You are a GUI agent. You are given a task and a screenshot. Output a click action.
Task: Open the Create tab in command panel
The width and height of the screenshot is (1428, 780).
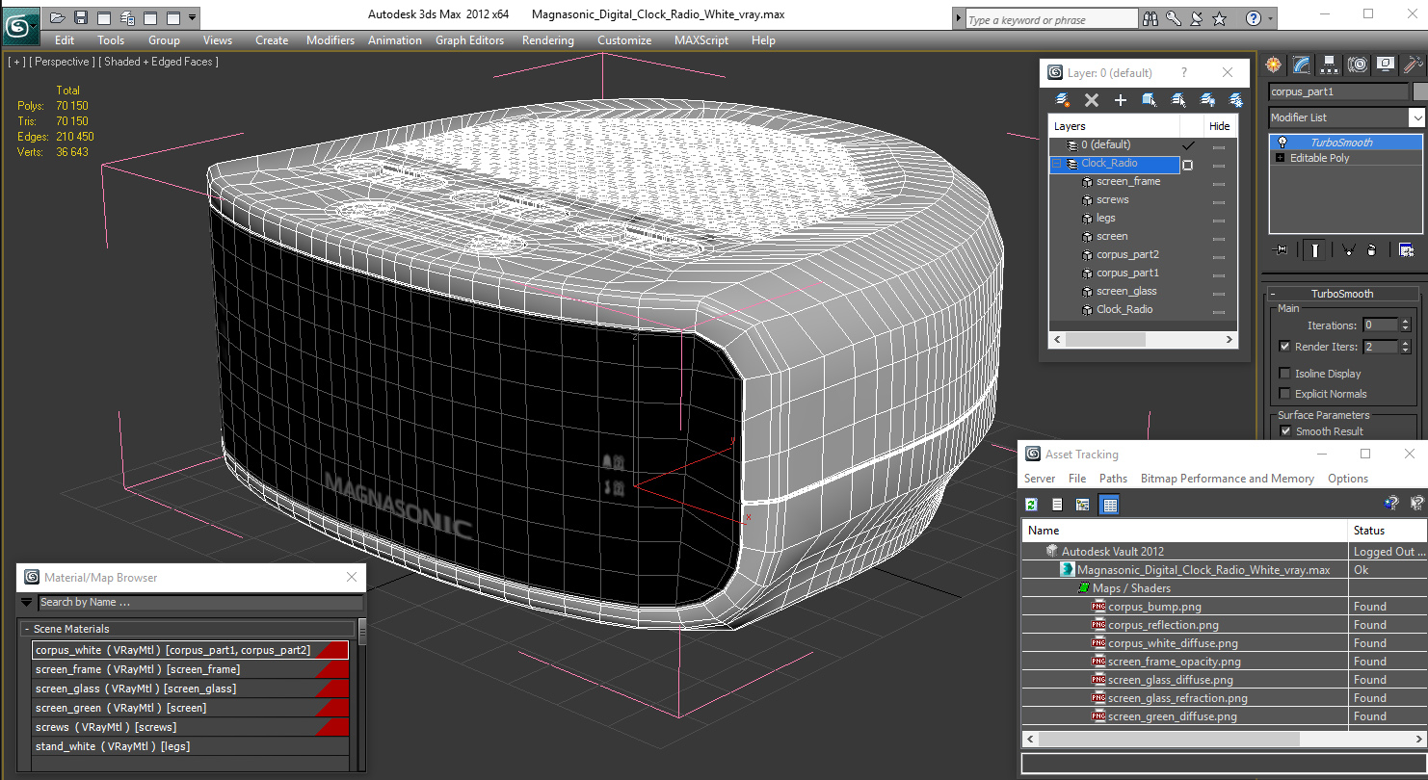(1275, 65)
